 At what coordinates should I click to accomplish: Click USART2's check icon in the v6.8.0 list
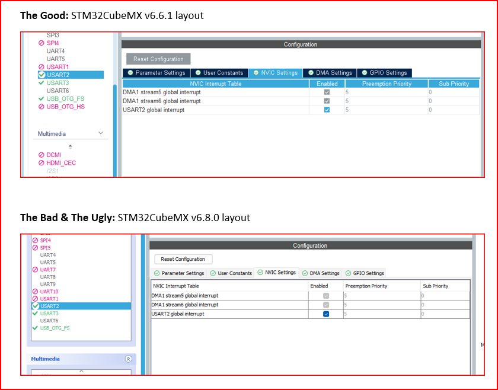click(35, 306)
